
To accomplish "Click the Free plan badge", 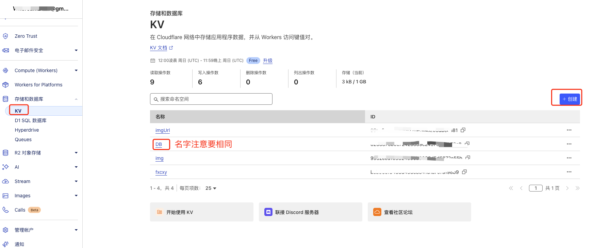I will click(x=253, y=61).
